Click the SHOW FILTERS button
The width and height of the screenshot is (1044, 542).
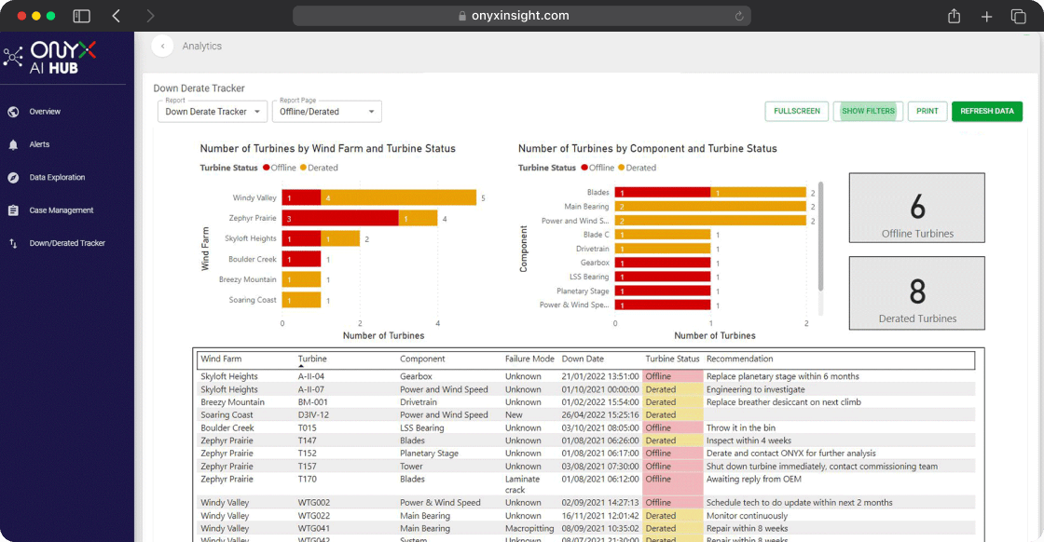pos(868,111)
